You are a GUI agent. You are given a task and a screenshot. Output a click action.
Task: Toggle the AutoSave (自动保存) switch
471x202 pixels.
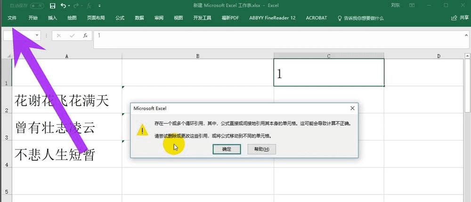point(37,6)
